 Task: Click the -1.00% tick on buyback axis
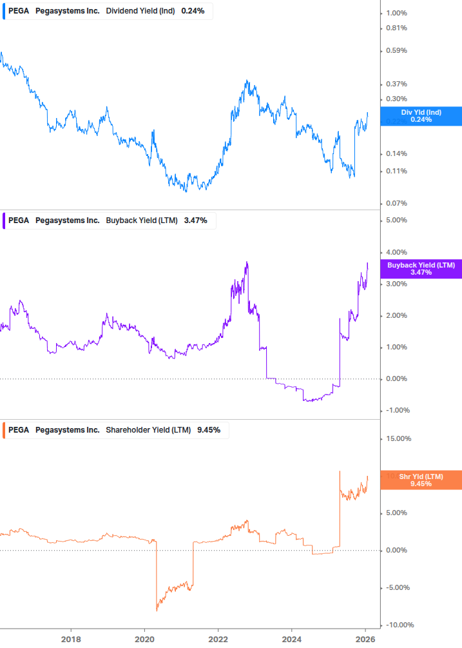(398, 410)
